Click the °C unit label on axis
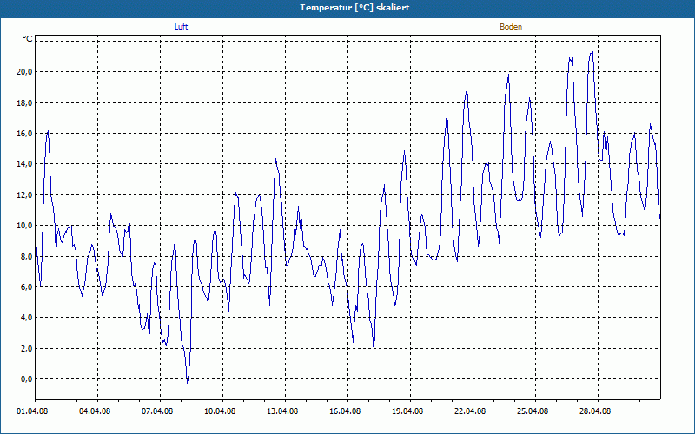This screenshot has height=434, width=695. click(x=27, y=39)
